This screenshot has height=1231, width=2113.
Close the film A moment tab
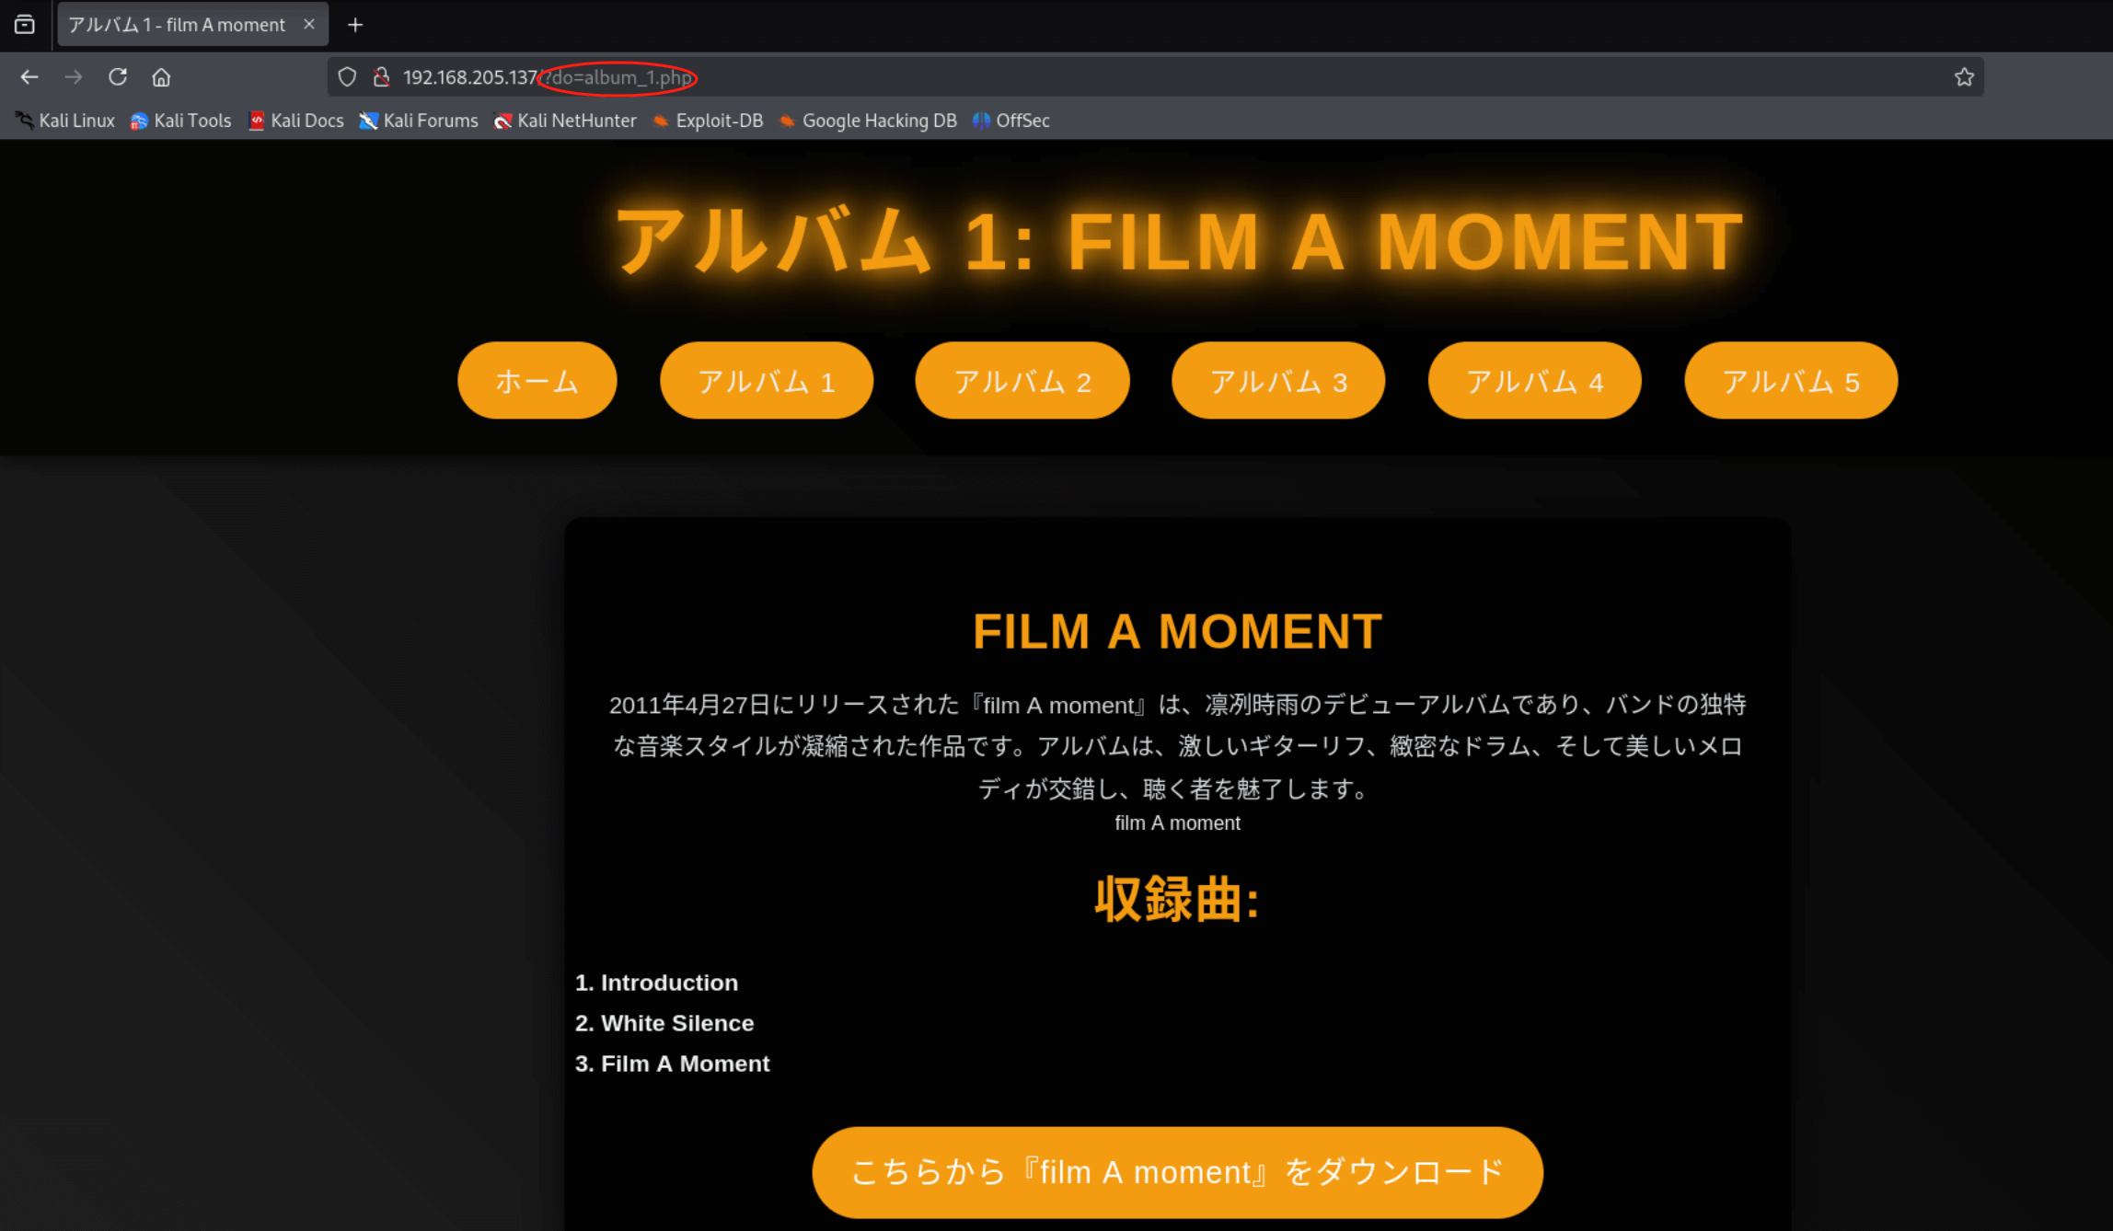pos(309,25)
